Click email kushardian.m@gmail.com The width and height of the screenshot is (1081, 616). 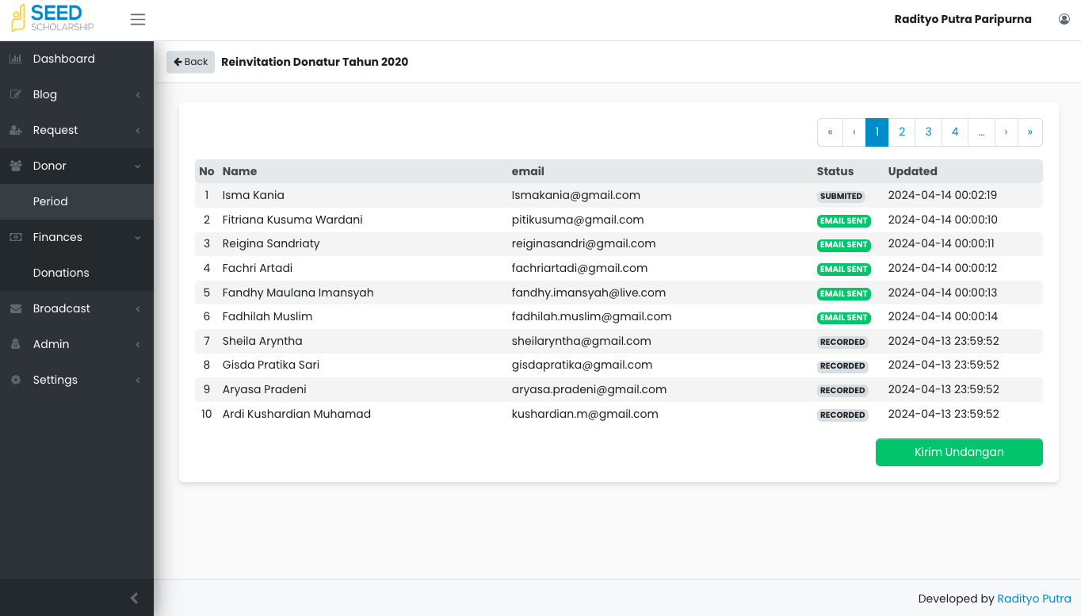pyautogui.click(x=585, y=414)
